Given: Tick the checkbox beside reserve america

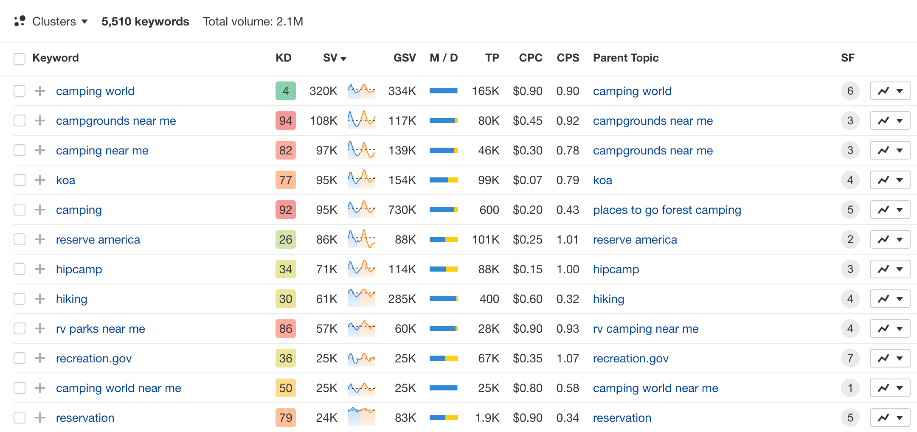Looking at the screenshot, I should (x=20, y=239).
